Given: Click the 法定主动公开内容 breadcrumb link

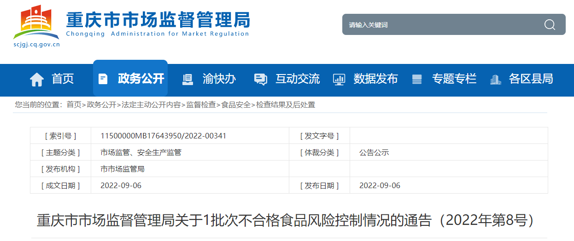Looking at the screenshot, I should (151, 104).
